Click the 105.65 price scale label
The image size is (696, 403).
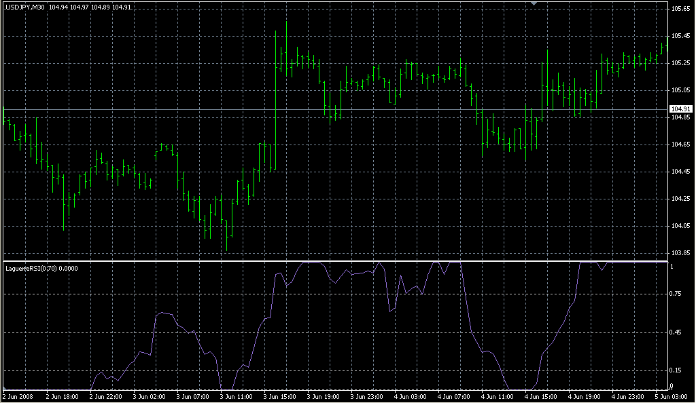[x=680, y=9]
